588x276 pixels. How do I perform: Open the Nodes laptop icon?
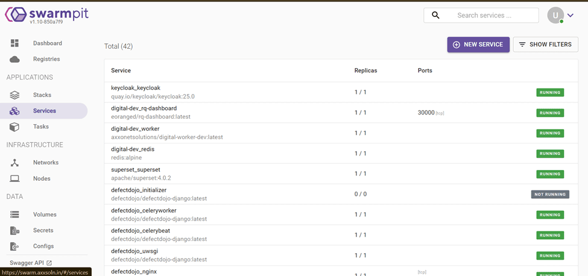point(15,179)
